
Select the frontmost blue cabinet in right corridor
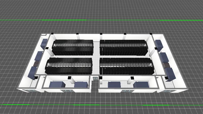click(x=171, y=74)
